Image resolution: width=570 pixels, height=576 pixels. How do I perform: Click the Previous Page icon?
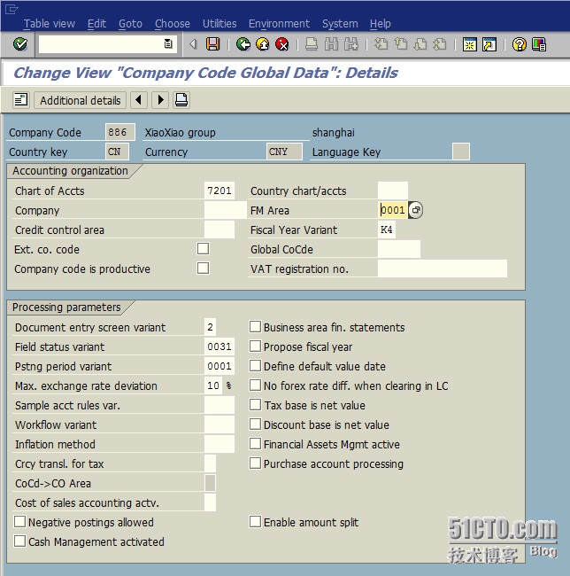401,44
